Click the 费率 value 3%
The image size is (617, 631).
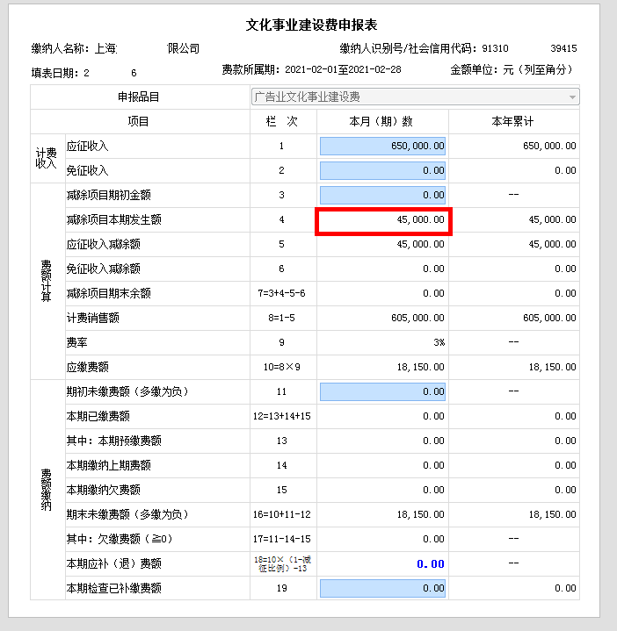[439, 342]
